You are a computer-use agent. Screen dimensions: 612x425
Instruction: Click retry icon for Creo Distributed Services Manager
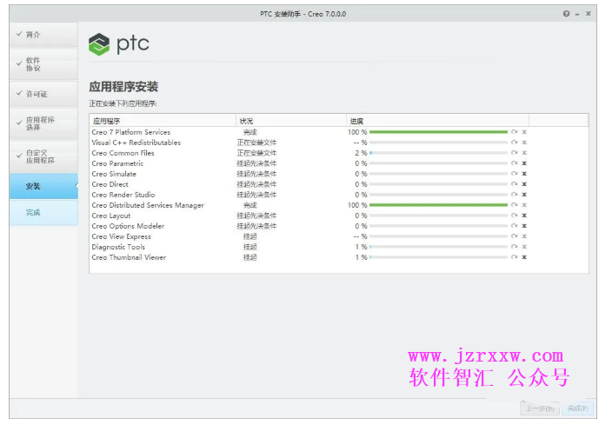click(515, 205)
